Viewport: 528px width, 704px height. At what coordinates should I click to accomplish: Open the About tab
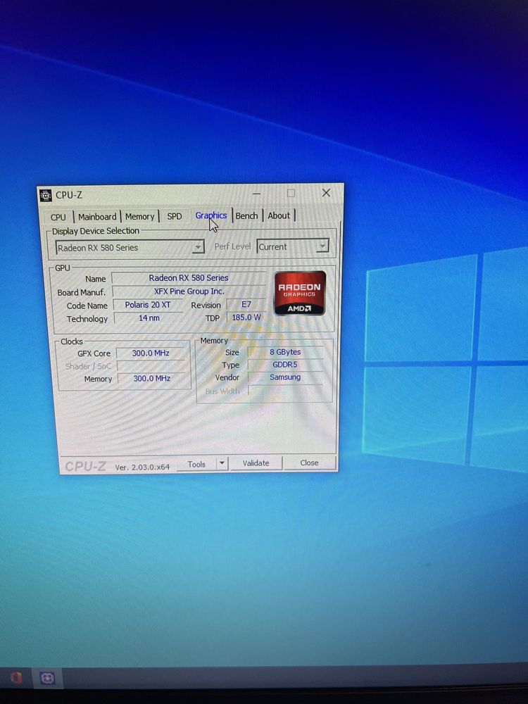(x=279, y=215)
